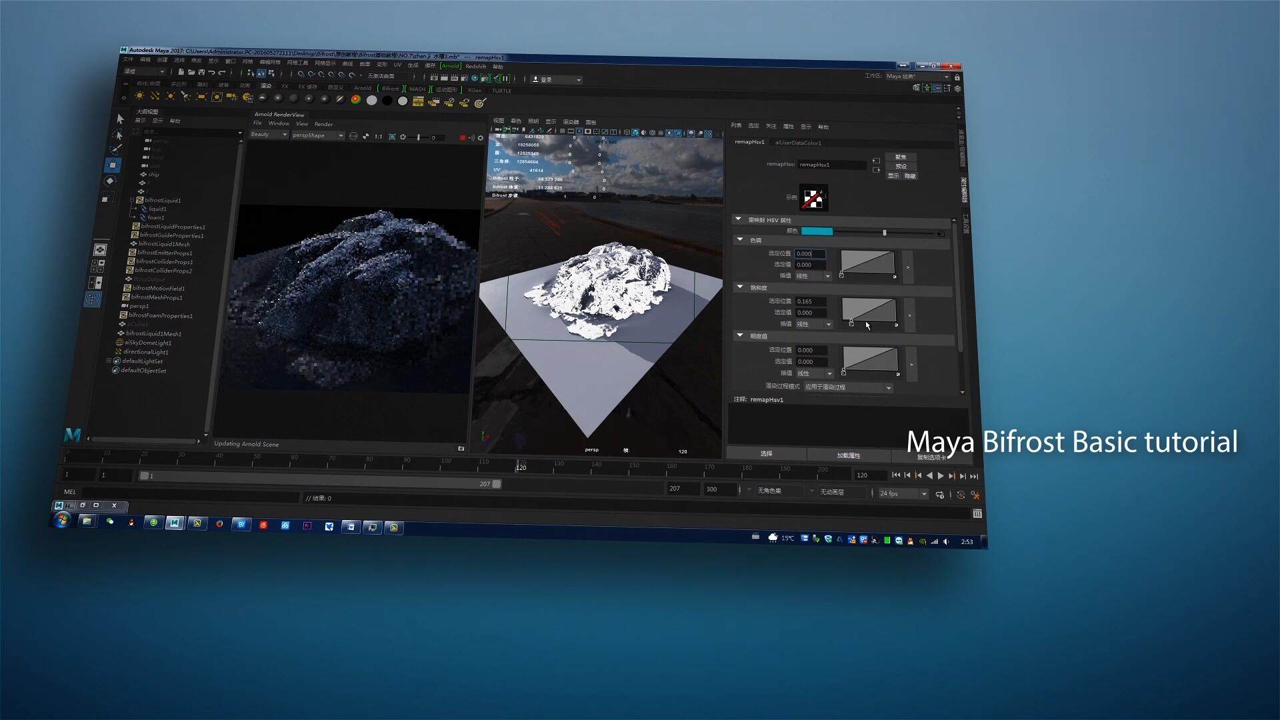Viewport: 1280px width, 720px height.
Task: Collapse the 重映射 HSV 属性 section
Action: tap(738, 219)
